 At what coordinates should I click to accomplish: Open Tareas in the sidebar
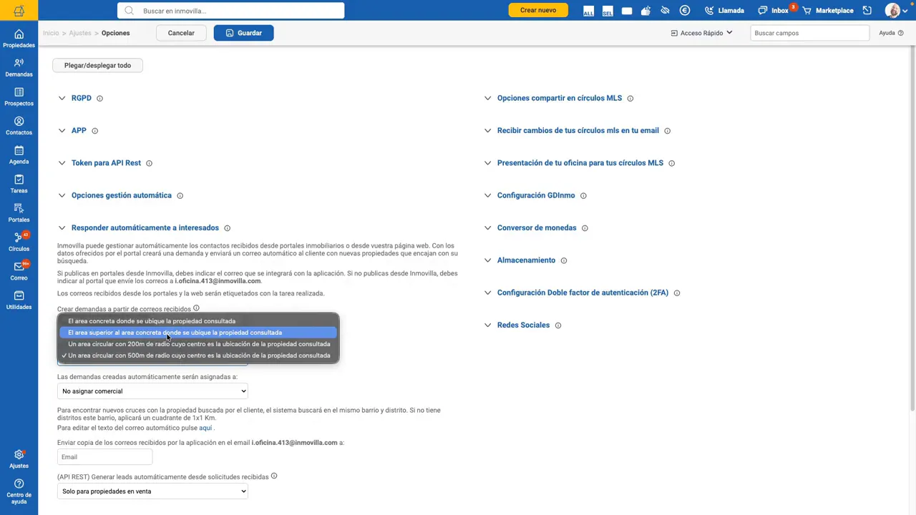19,184
